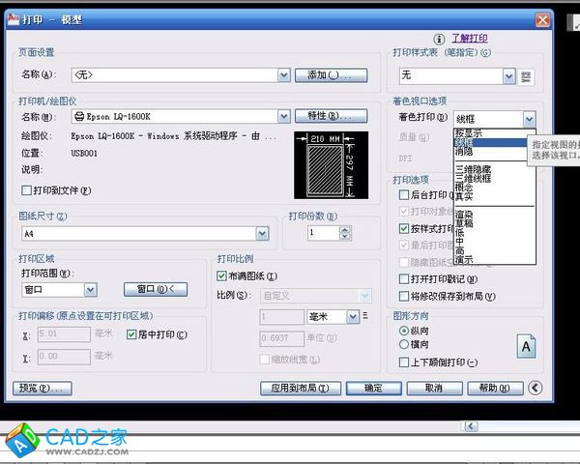The height and width of the screenshot is (464, 580).
Task: Click the 打印份数 number input field
Action: tap(324, 233)
